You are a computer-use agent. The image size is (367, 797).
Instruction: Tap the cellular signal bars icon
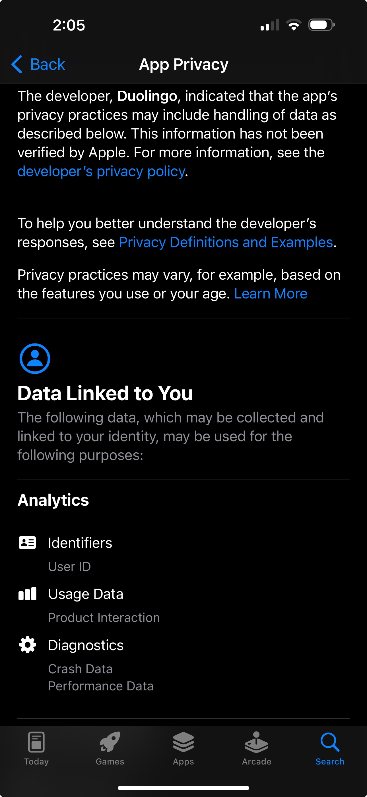(x=270, y=25)
